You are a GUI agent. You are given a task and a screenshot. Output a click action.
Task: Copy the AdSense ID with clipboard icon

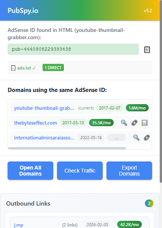tap(147, 49)
